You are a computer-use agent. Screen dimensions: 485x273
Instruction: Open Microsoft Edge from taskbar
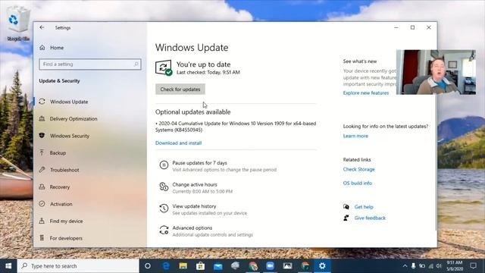166,266
